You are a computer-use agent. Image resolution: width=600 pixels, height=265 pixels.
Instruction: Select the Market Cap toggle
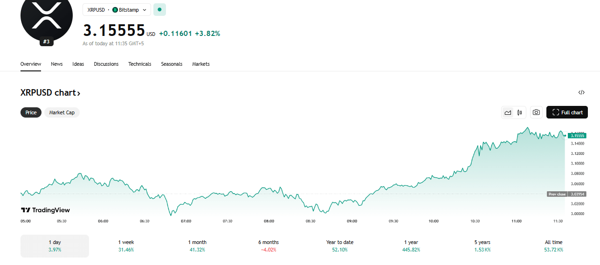(x=62, y=112)
